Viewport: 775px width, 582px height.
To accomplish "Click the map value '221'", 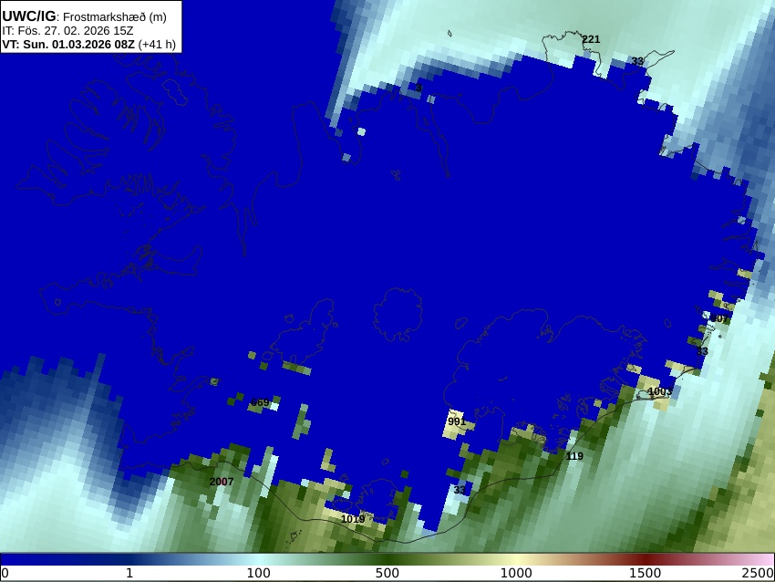I will pos(591,39).
